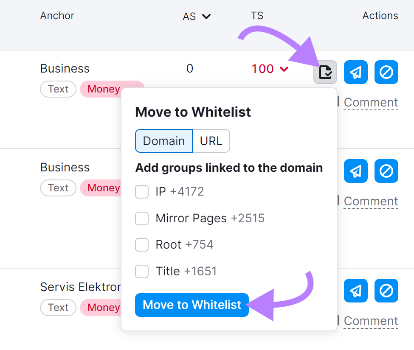Click the Move to Whitelist document icon

tap(325, 72)
